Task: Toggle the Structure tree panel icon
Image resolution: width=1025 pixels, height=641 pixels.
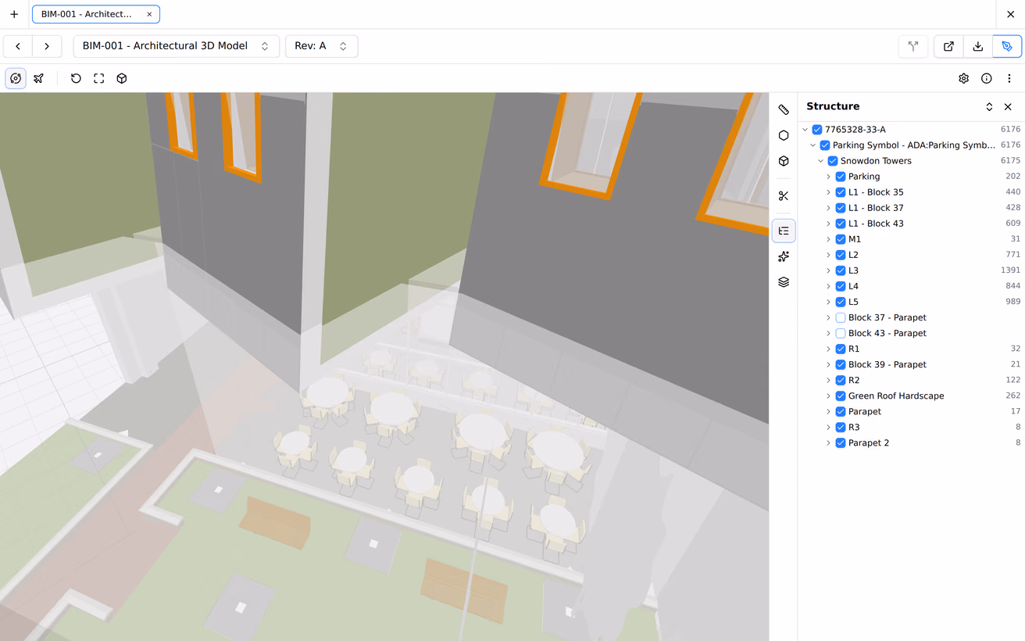Action: coord(784,231)
